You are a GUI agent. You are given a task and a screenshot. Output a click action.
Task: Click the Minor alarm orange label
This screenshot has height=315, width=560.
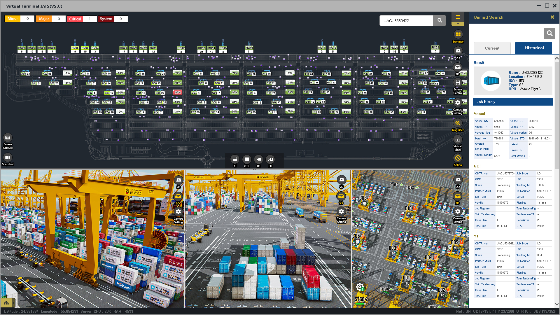click(x=13, y=19)
